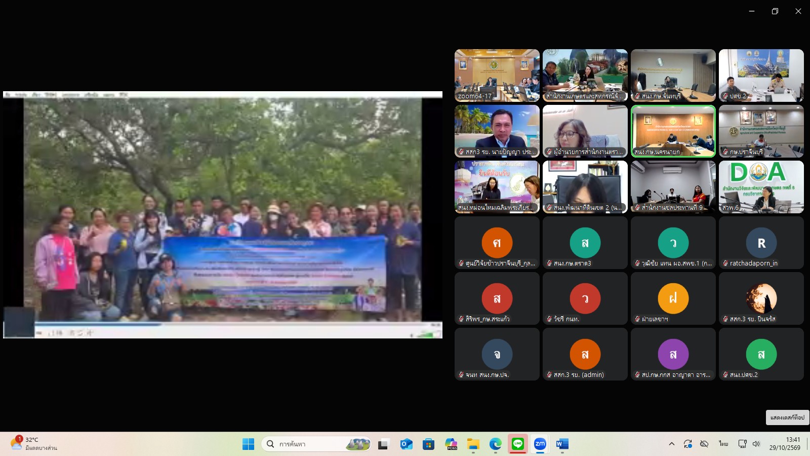
Task: Select the สิริพร_กษ.สระแก้ว participant tile
Action: pyautogui.click(x=497, y=298)
